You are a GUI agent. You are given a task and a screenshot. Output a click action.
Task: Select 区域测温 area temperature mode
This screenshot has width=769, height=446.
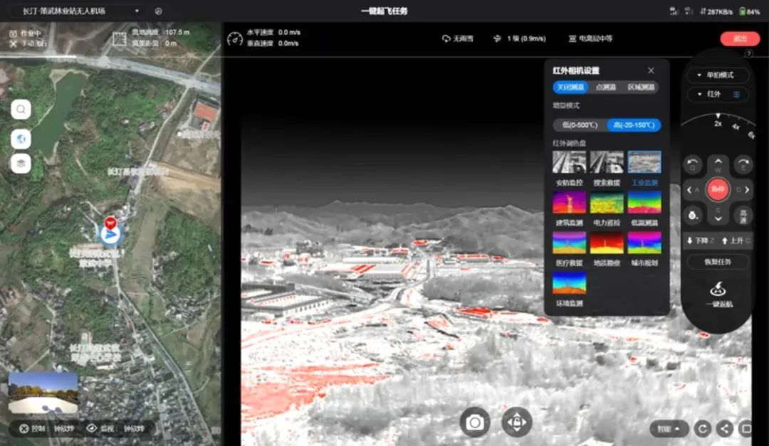click(641, 87)
